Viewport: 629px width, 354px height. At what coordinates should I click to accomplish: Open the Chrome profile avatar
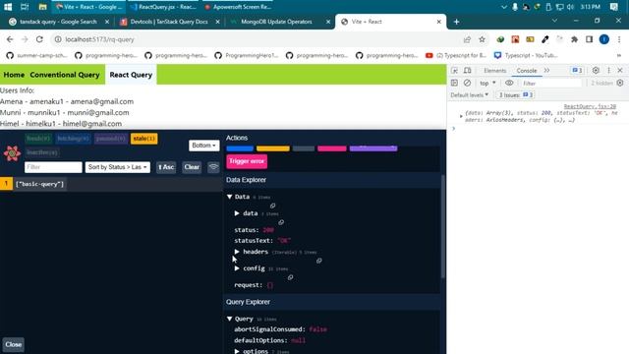[604, 39]
